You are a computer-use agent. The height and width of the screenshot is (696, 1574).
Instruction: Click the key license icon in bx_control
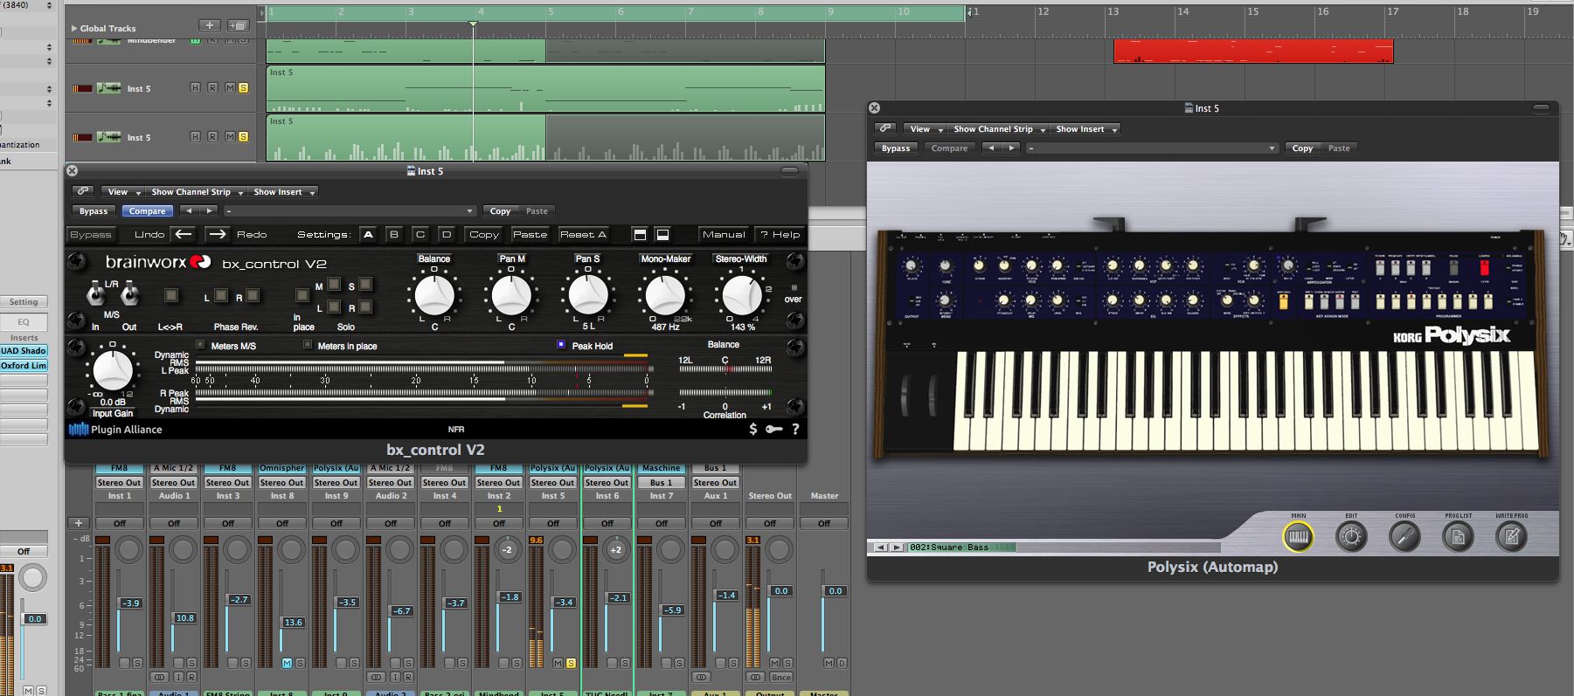(774, 429)
